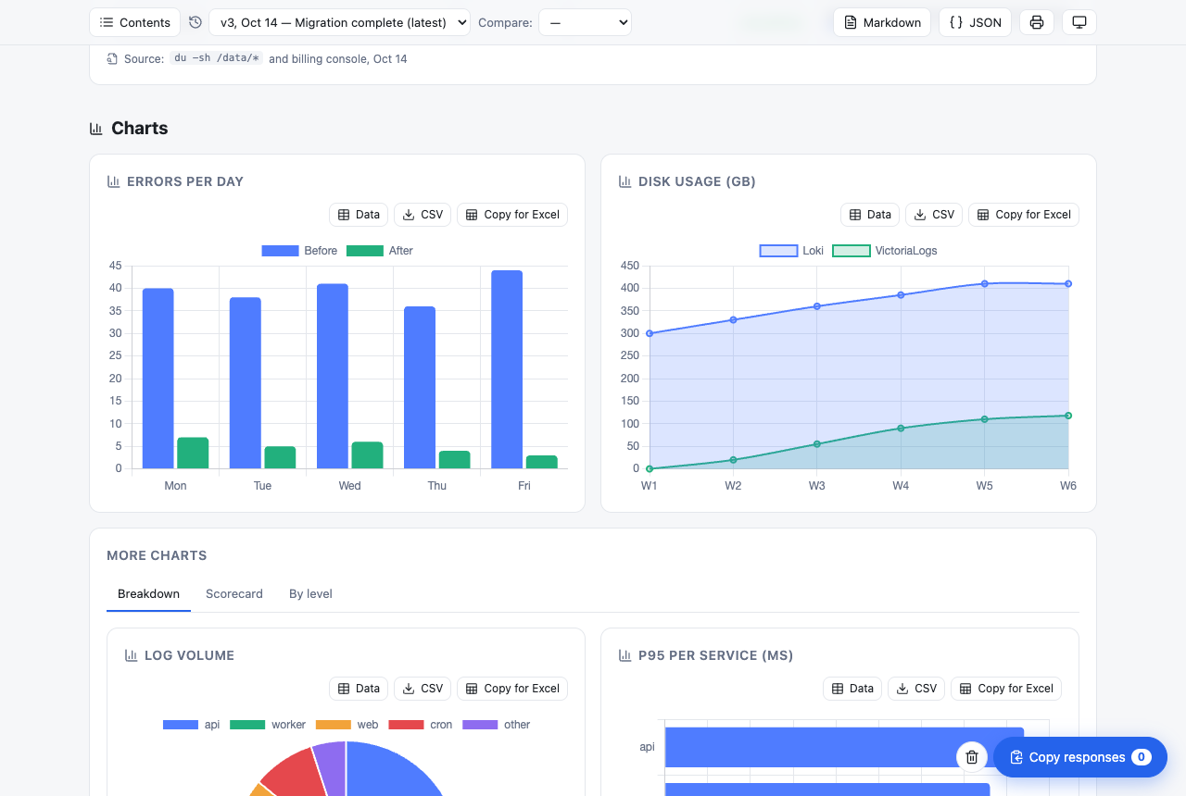Viewport: 1186px width, 796px height.
Task: Copy Errors Per Day chart for Excel
Action: 512,215
